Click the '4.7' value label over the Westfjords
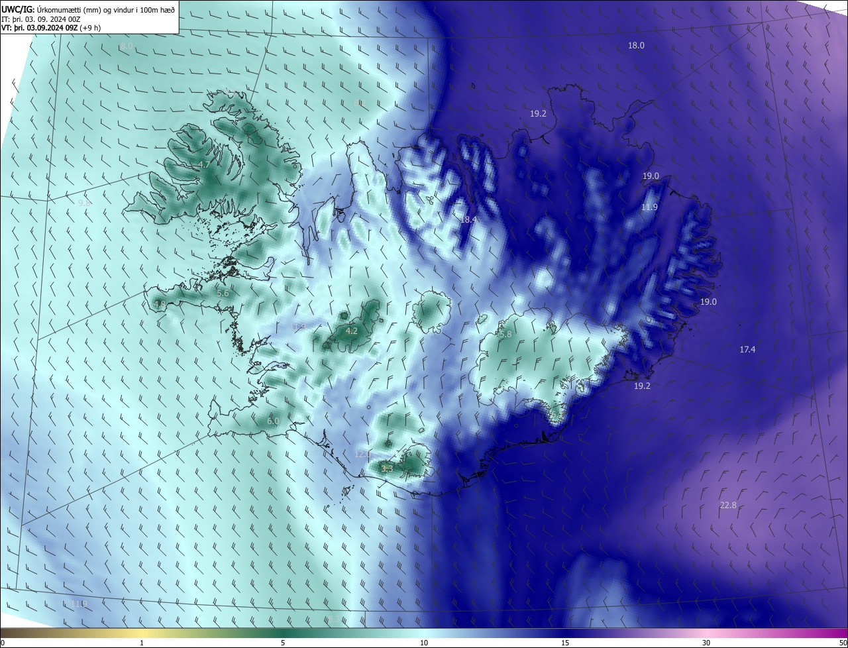This screenshot has height=648, width=848. [204, 165]
